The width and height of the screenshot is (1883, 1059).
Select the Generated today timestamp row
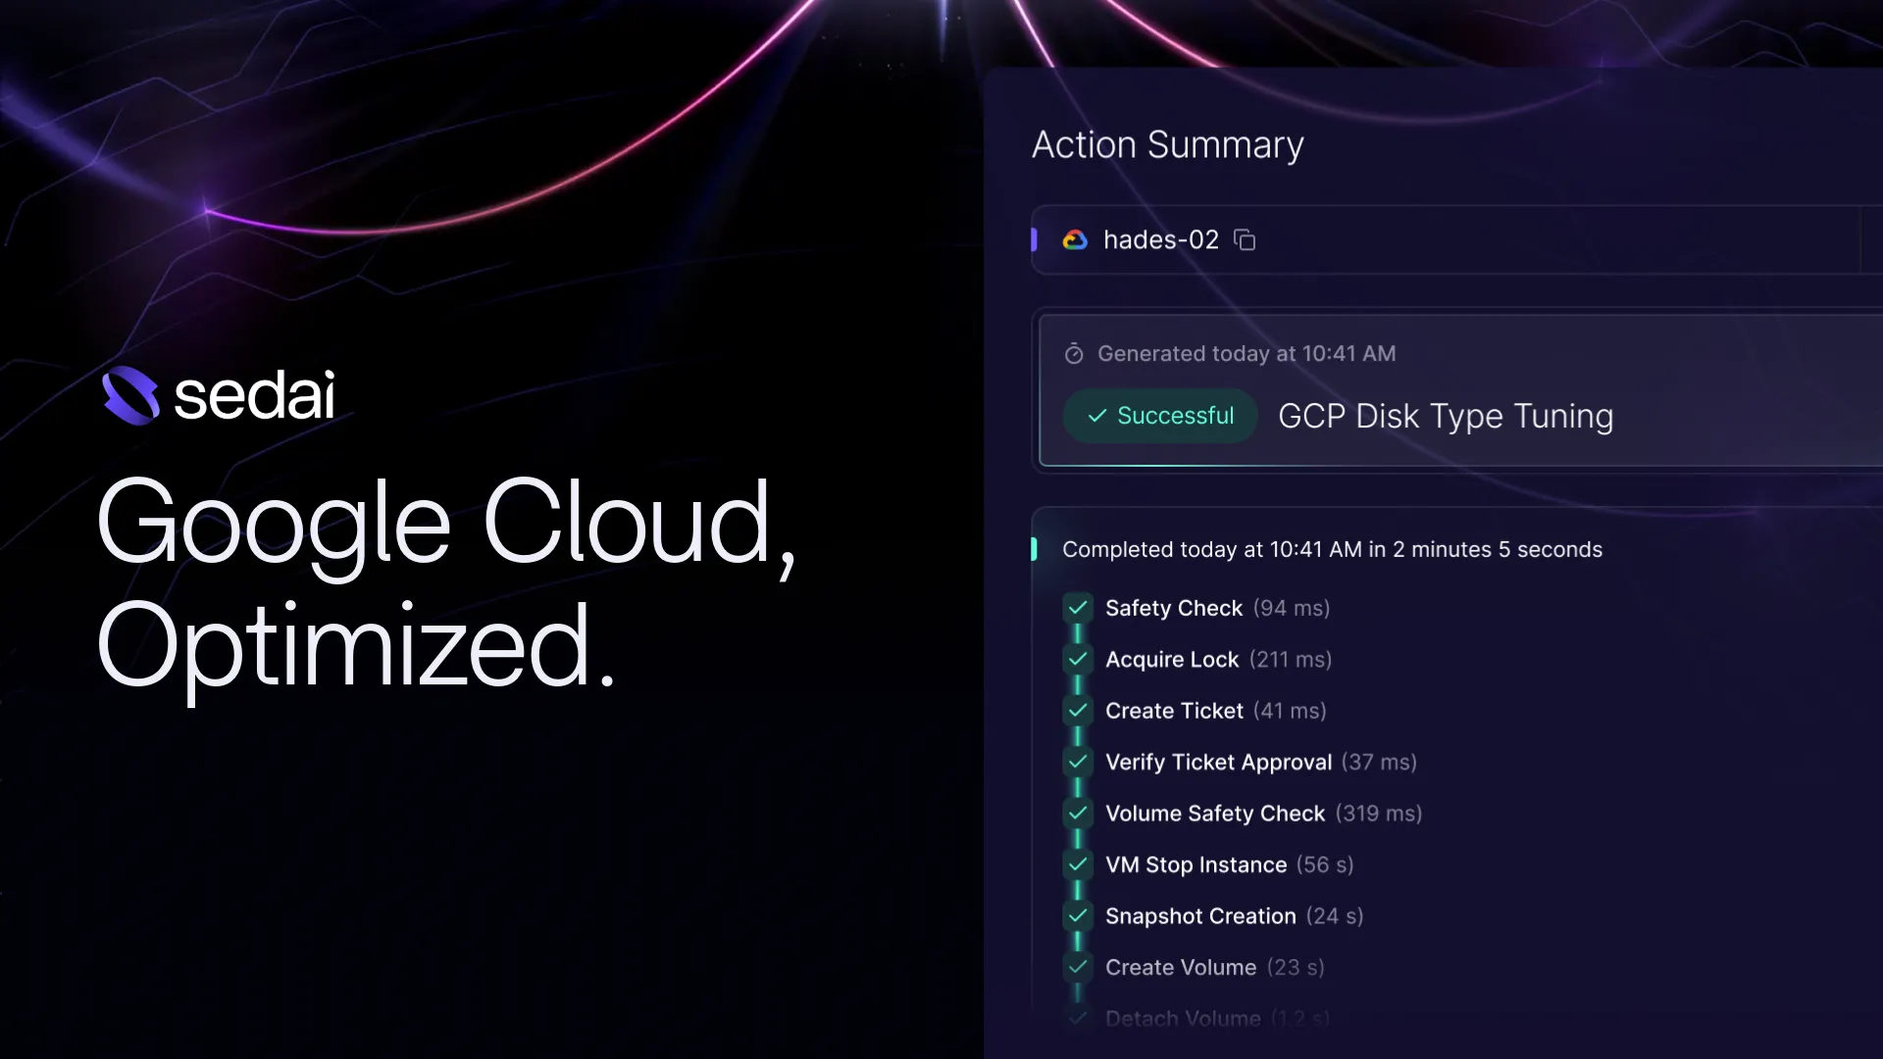point(1246,354)
